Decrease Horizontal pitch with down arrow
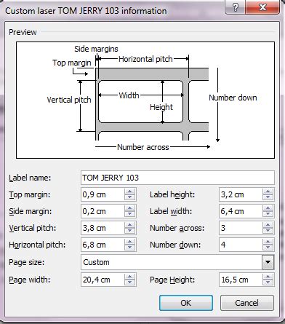 tap(129, 248)
